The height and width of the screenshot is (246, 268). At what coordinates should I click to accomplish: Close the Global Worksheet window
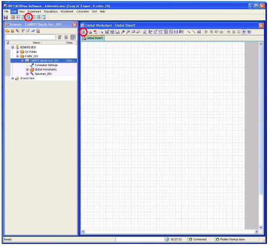(261, 26)
